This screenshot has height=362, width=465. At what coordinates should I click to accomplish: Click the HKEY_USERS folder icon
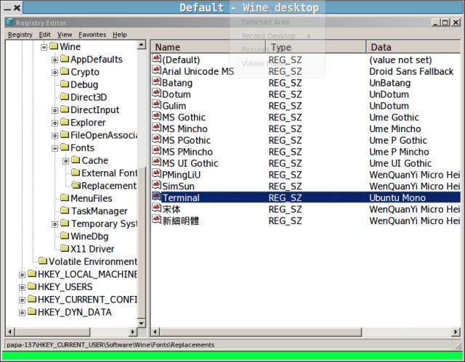(31, 287)
